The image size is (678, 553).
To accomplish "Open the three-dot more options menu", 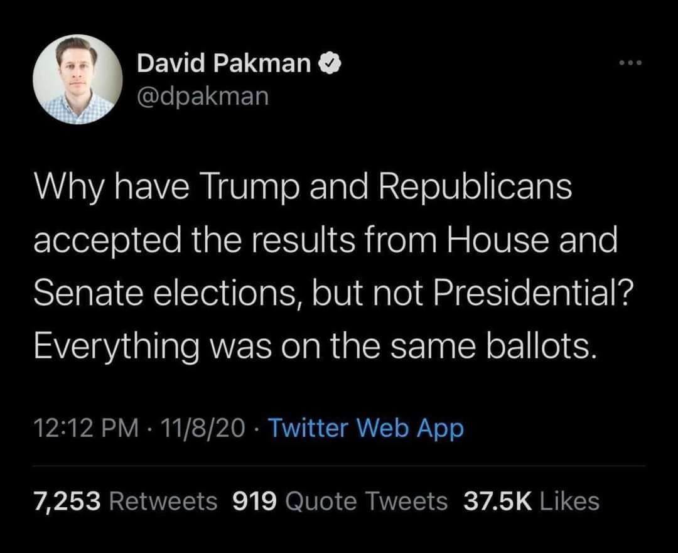I will [630, 63].
